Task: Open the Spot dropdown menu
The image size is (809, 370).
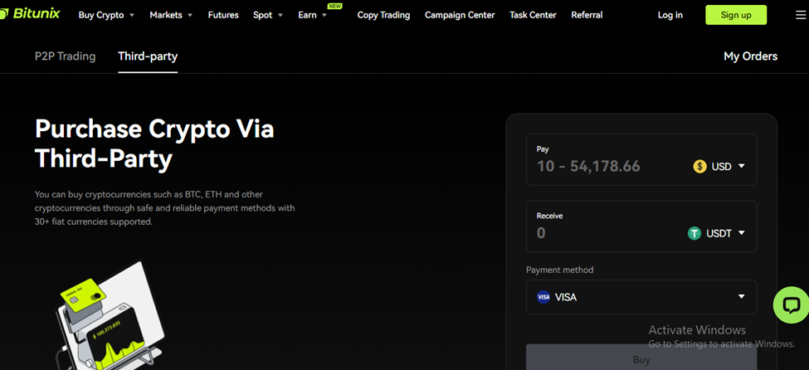Action: click(267, 15)
